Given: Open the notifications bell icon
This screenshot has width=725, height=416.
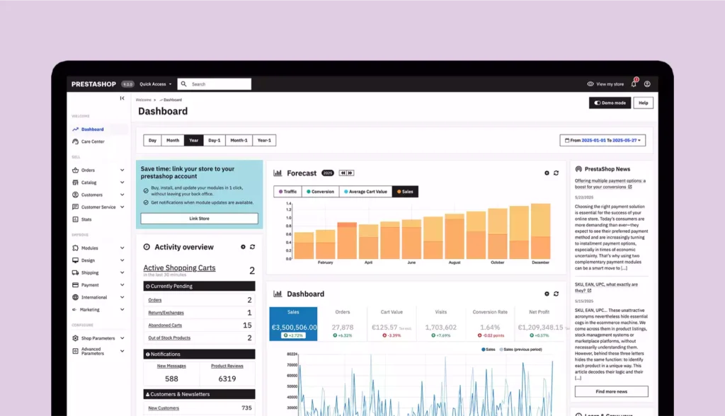Looking at the screenshot, I should 634,84.
